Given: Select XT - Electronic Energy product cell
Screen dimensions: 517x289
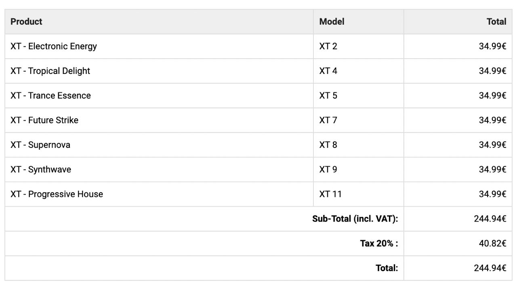Looking at the screenshot, I should pos(159,46).
